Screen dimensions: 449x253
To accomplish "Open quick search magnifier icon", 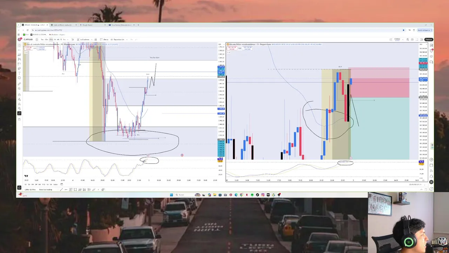I will coord(408,39).
